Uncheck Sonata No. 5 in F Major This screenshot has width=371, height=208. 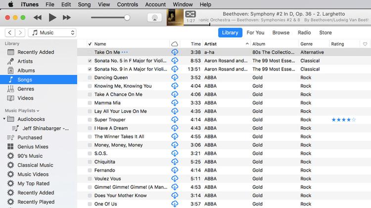90,61
